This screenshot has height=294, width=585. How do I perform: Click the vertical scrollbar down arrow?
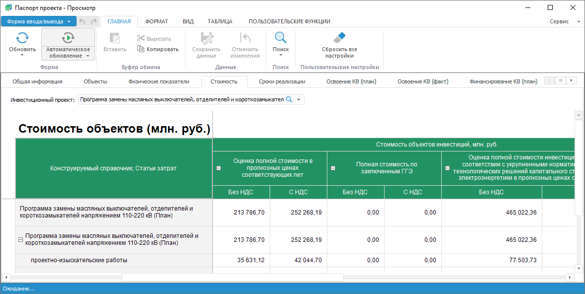click(579, 268)
